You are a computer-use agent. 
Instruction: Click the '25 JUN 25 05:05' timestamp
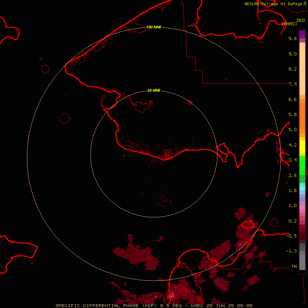coord(229,306)
